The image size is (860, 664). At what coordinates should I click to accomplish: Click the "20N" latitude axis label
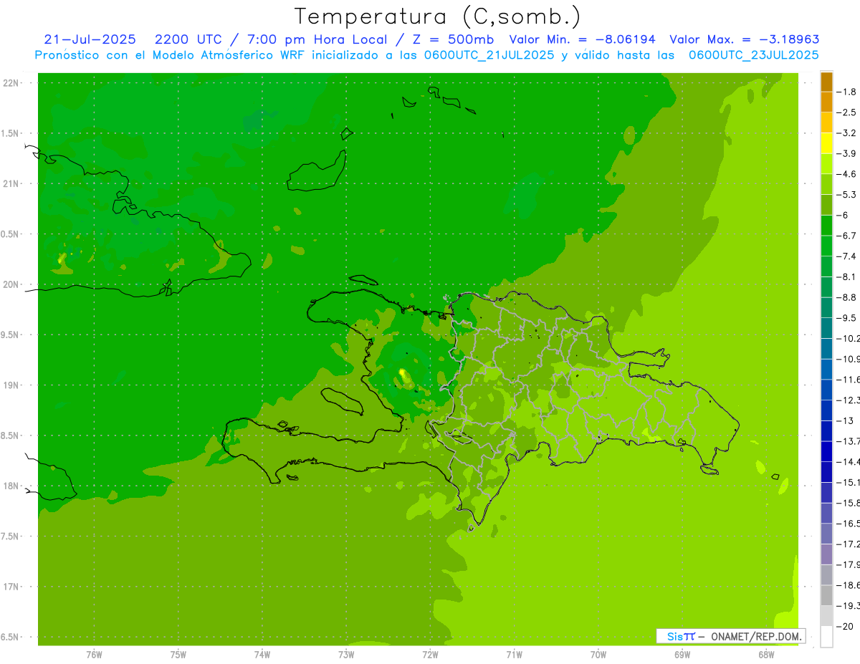(10, 284)
